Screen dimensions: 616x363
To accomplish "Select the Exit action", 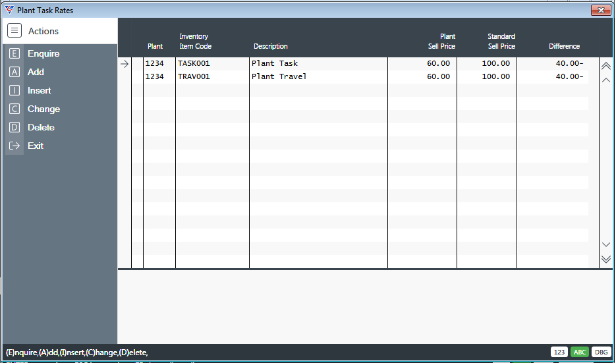I will pos(36,146).
